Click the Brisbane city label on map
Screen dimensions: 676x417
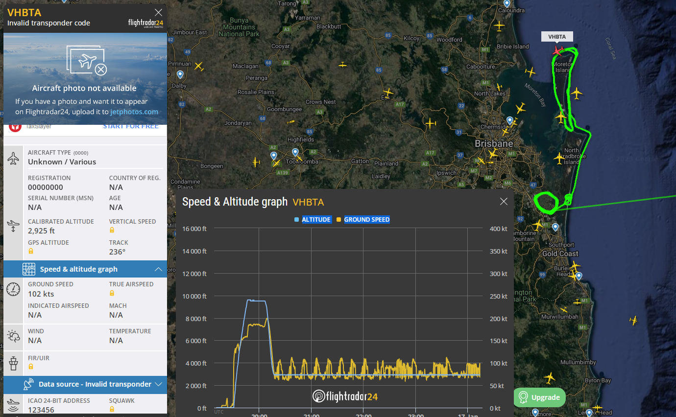click(494, 144)
